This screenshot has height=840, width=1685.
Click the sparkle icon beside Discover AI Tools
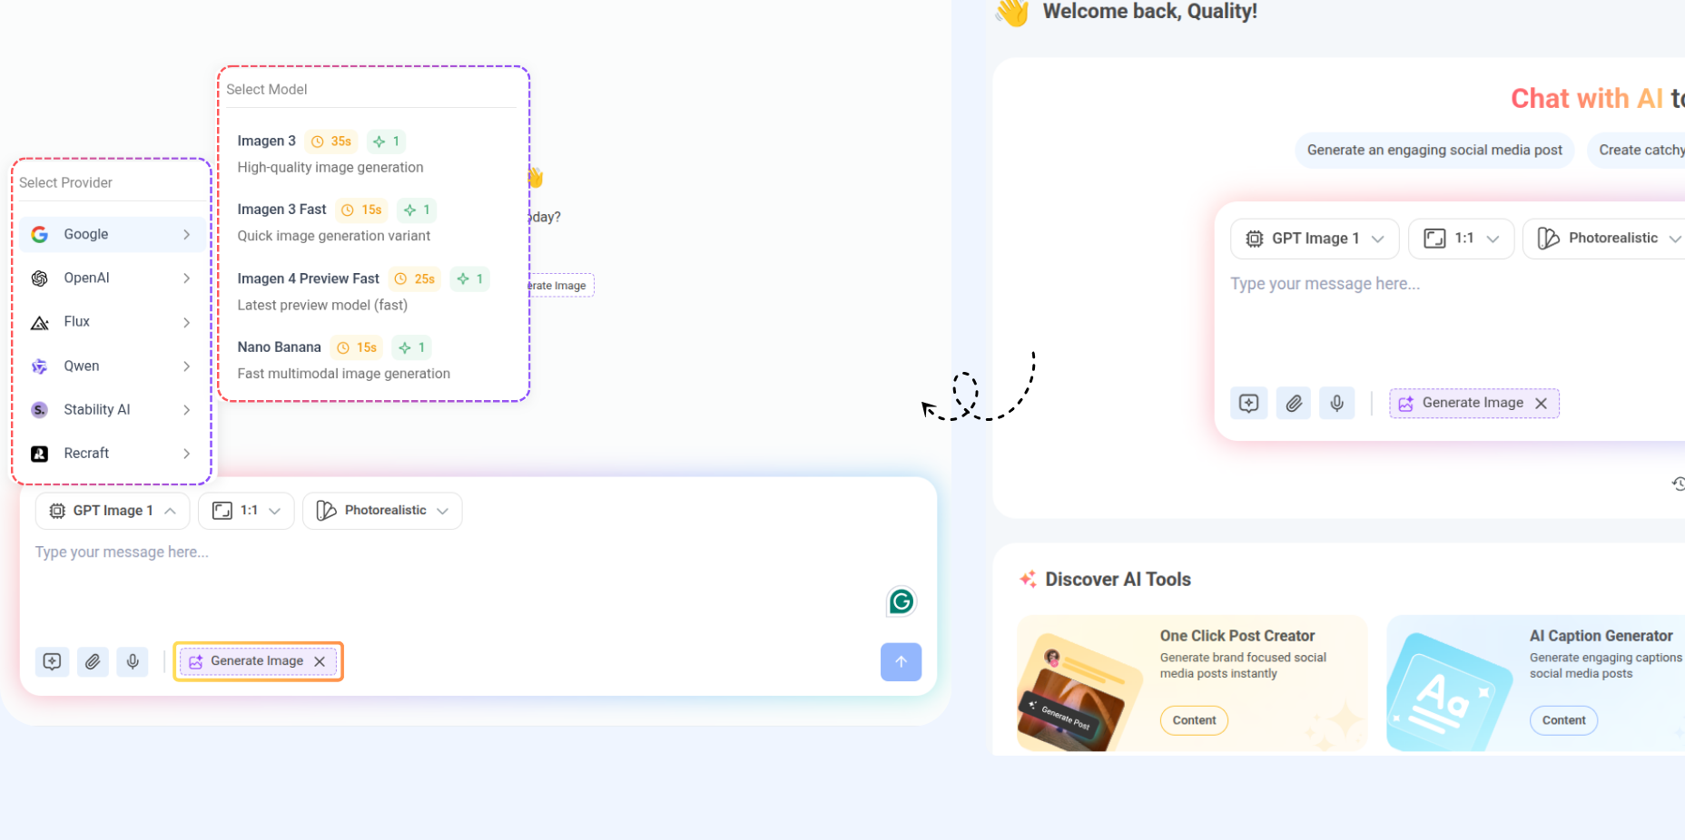1028,579
